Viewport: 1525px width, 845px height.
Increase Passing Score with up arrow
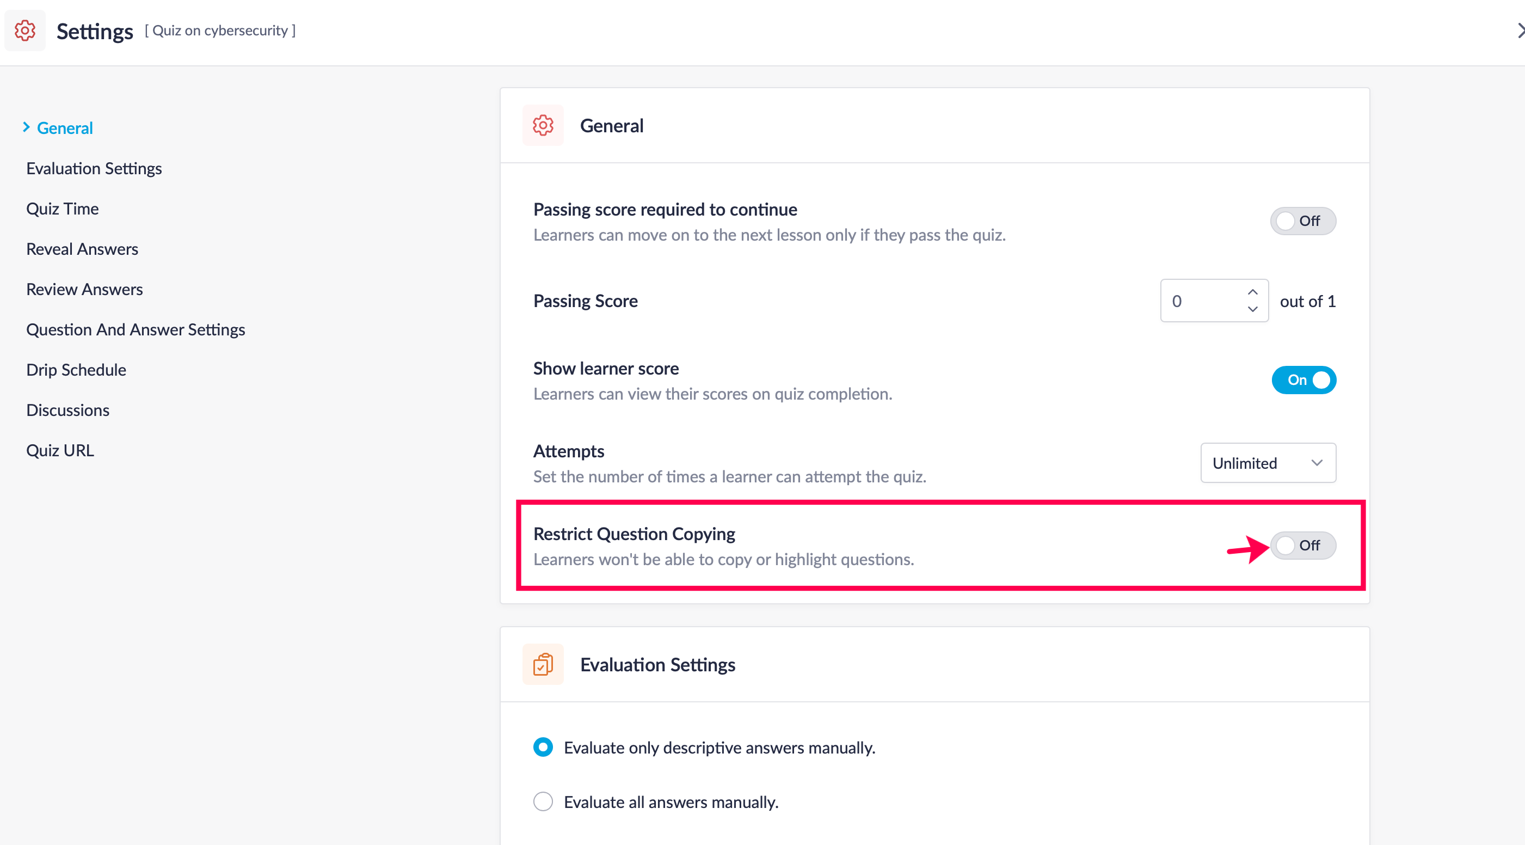click(1252, 292)
